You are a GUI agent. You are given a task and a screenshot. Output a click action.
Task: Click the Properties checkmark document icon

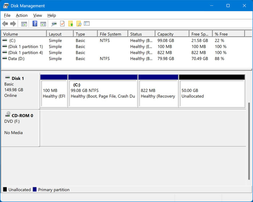(62, 24)
